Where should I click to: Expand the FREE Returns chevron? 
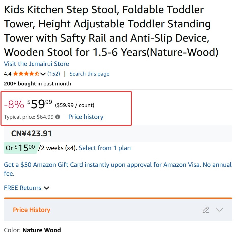(x=47, y=188)
